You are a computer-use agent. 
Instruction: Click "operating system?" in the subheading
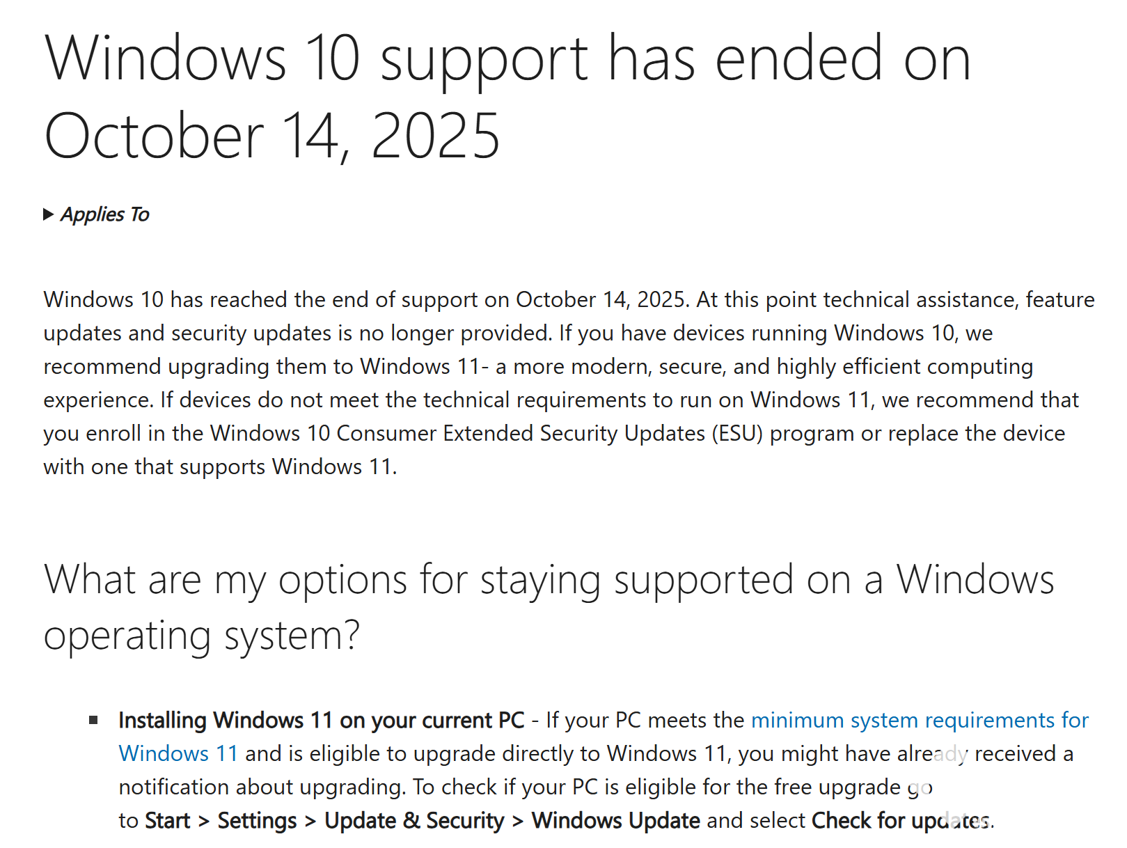[202, 636]
